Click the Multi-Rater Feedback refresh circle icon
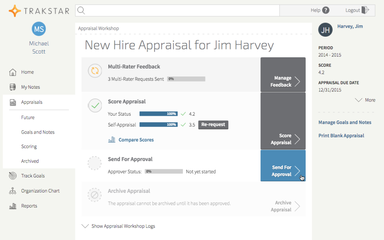This screenshot has height=240, width=384. tap(94, 70)
